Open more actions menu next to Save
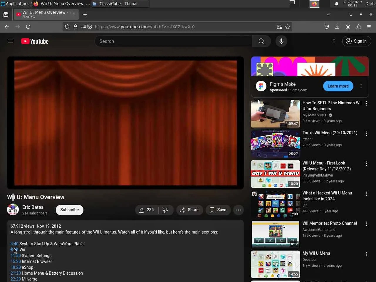Screen dimensions: 376x282 coord(239,210)
